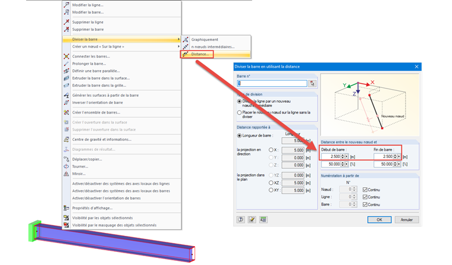This screenshot has width=452, height=265.
Task: Choose Diagrammes de résultat... menu entry
Action: point(94,149)
